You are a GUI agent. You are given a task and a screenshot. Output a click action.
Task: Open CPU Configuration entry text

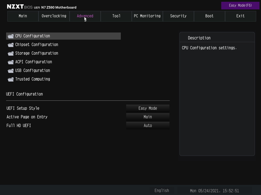click(x=33, y=36)
